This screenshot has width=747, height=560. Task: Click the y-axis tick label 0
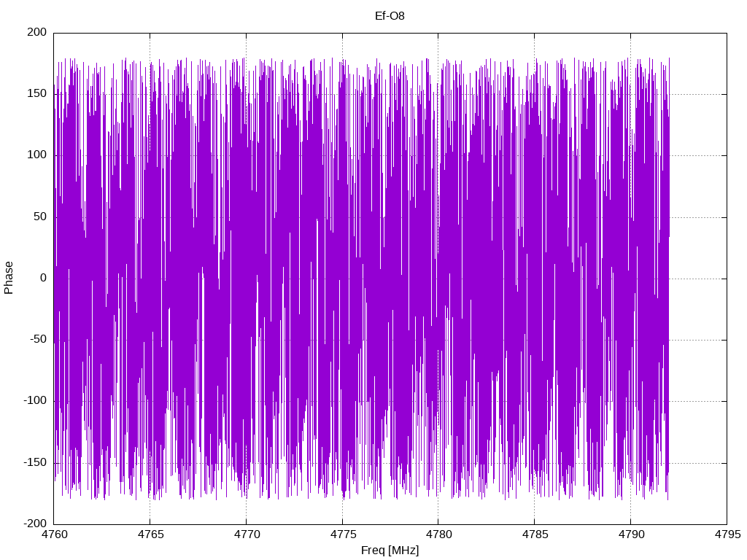click(x=43, y=278)
